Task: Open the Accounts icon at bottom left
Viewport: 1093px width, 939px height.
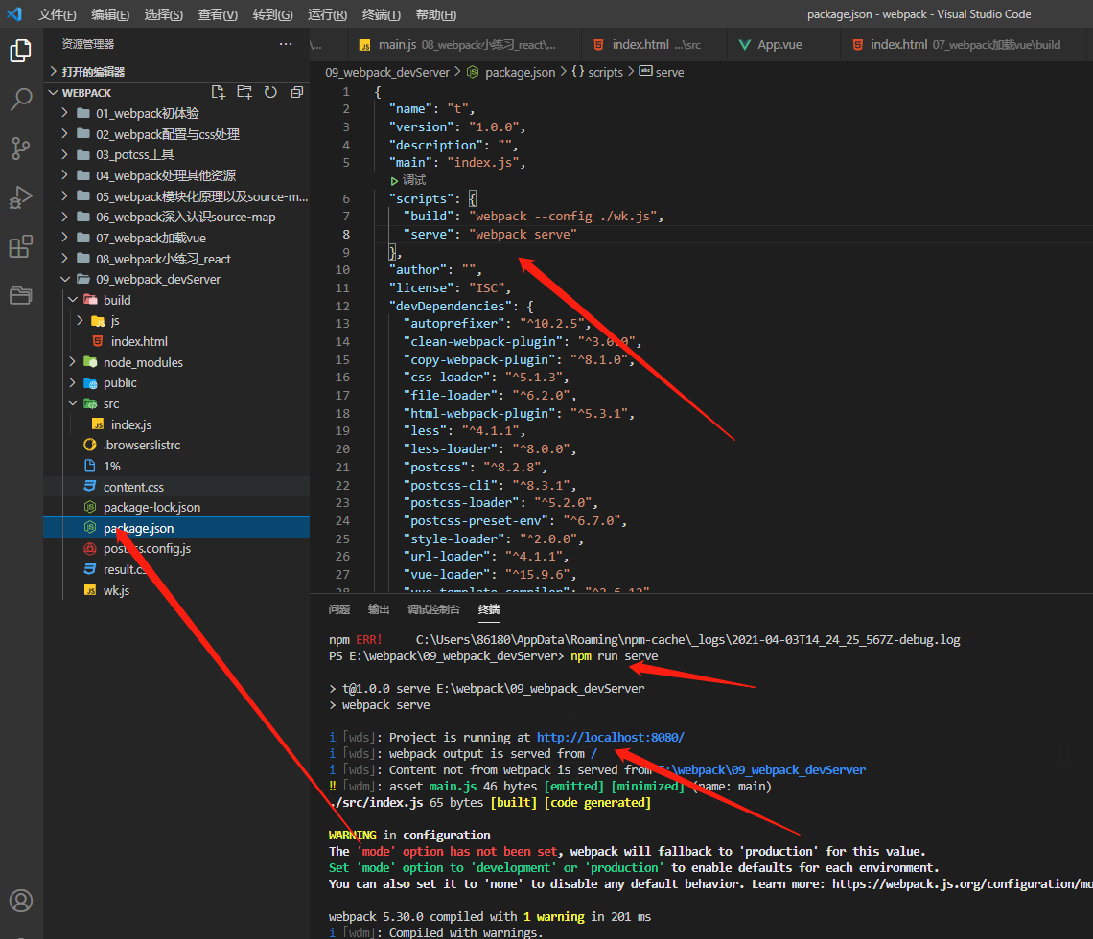Action: coord(21,899)
